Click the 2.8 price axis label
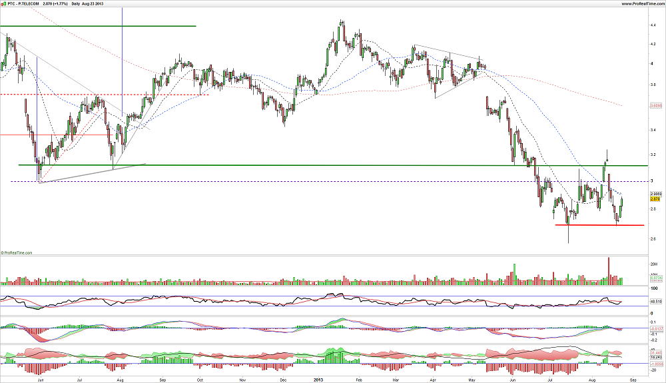The image size is (666, 383). click(x=653, y=209)
